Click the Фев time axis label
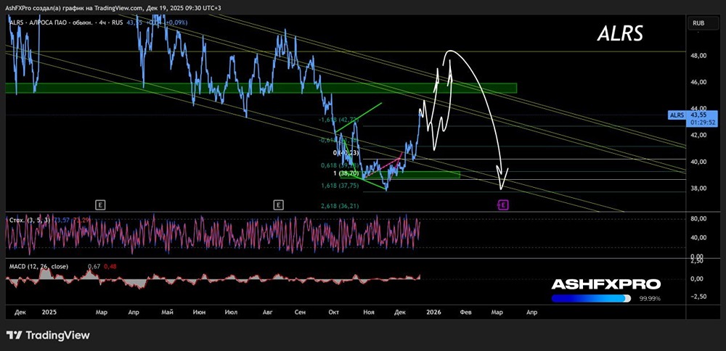This screenshot has width=726, height=351. click(466, 313)
